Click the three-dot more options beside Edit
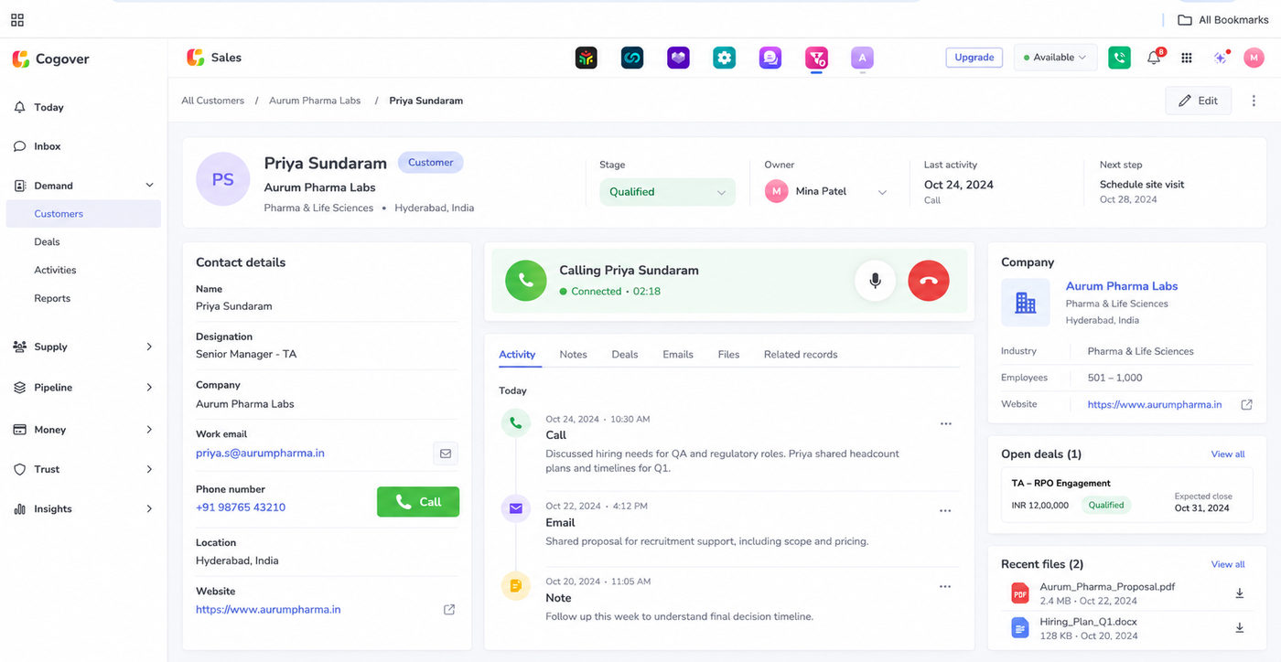Viewport: 1281px width, 662px height. tap(1254, 101)
